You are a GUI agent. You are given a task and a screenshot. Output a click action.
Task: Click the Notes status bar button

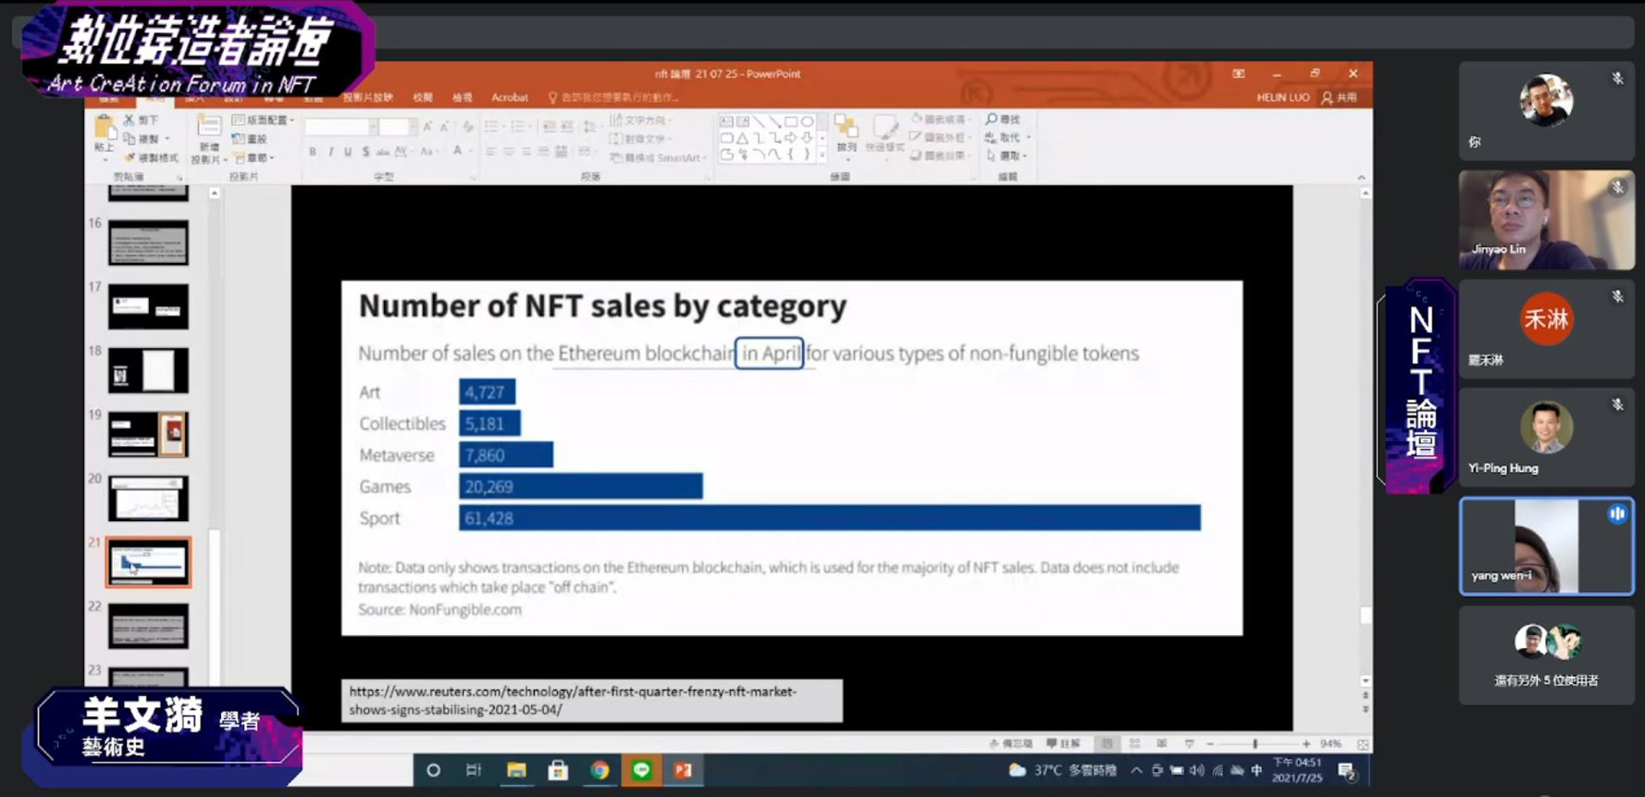[x=1011, y=744]
